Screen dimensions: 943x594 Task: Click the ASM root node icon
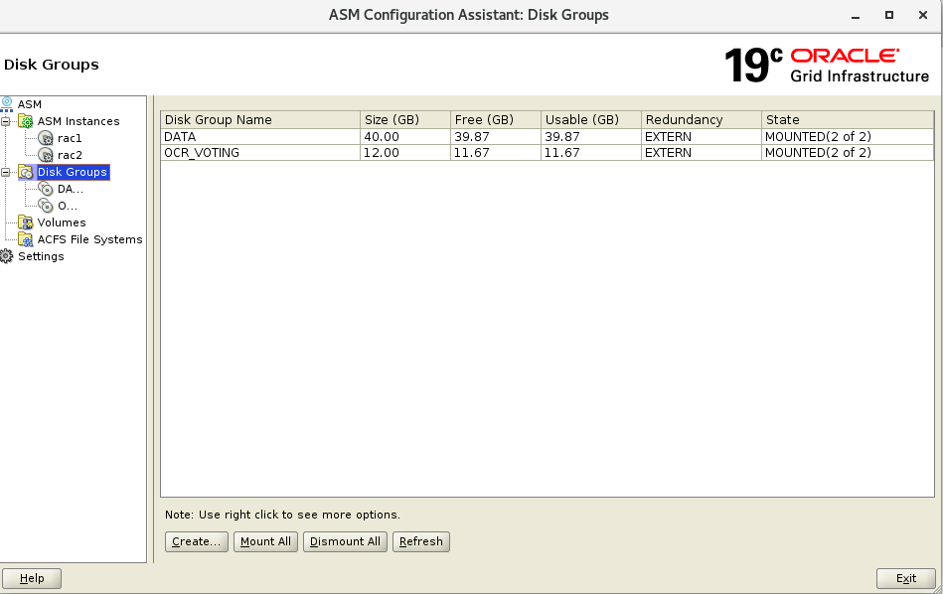point(8,103)
